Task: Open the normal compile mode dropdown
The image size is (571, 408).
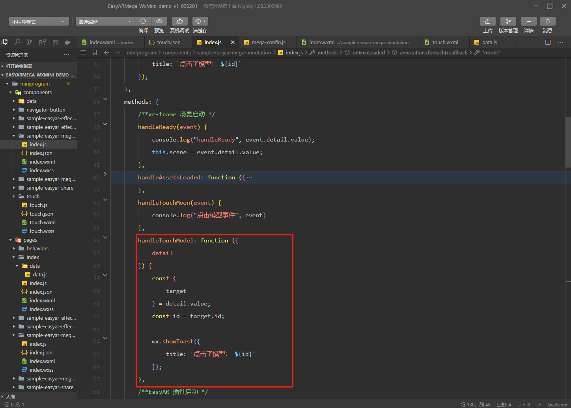Action: pyautogui.click(x=105, y=21)
